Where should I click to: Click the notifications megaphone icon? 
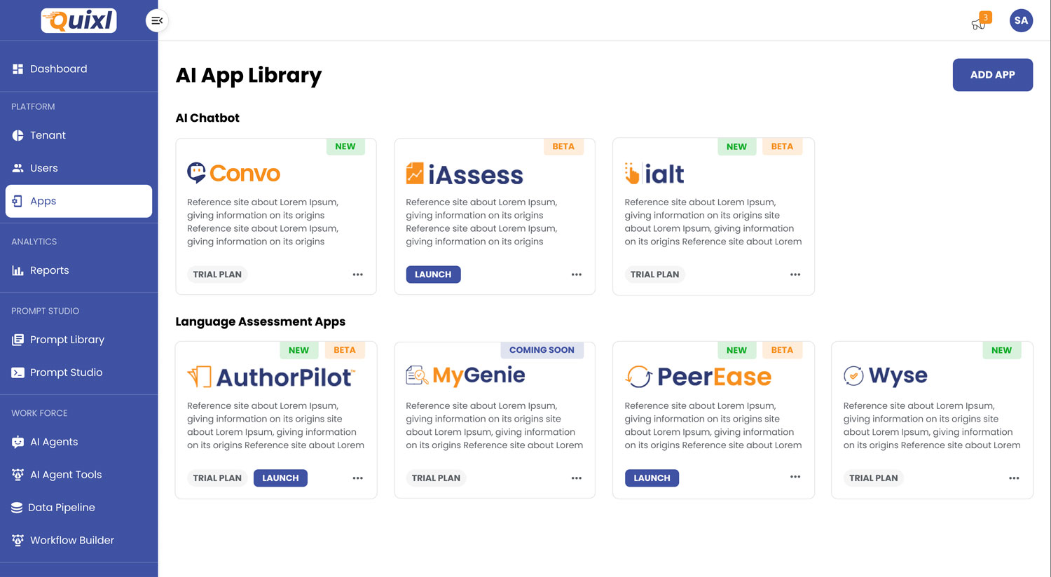tap(979, 23)
